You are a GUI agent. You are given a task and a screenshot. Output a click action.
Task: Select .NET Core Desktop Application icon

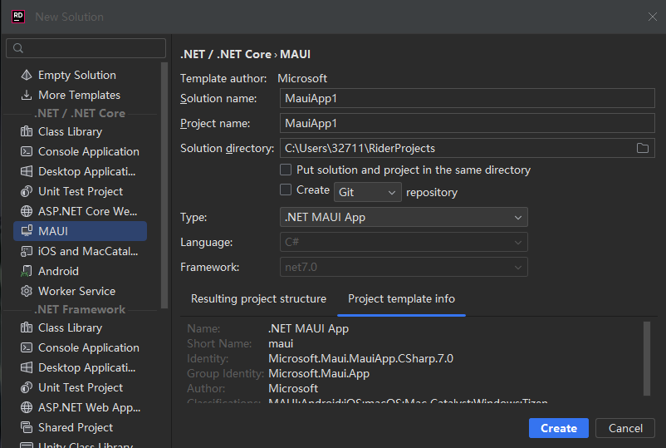pos(27,171)
